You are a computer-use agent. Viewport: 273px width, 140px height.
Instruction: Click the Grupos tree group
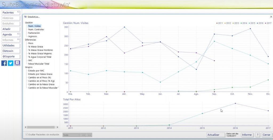tap(29, 67)
